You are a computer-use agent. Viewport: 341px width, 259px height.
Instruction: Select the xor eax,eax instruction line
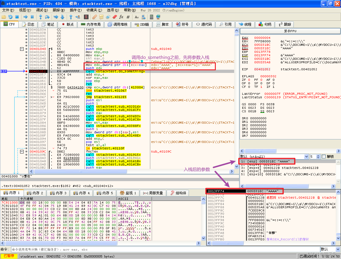(x=97, y=78)
